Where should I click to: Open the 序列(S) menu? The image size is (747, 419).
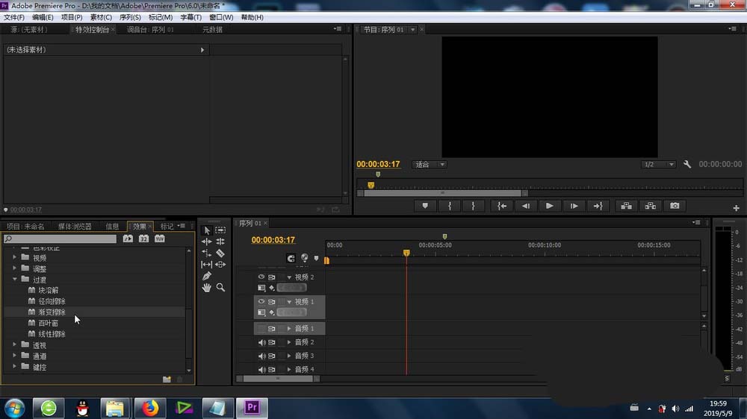[x=131, y=17]
